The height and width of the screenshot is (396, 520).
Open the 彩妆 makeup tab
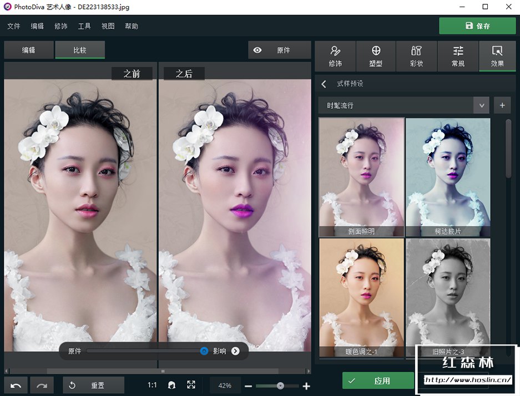click(x=417, y=57)
